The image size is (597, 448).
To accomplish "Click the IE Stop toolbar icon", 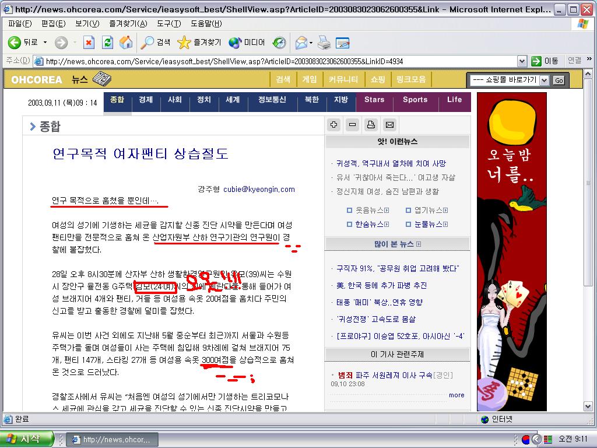I will 89,42.
